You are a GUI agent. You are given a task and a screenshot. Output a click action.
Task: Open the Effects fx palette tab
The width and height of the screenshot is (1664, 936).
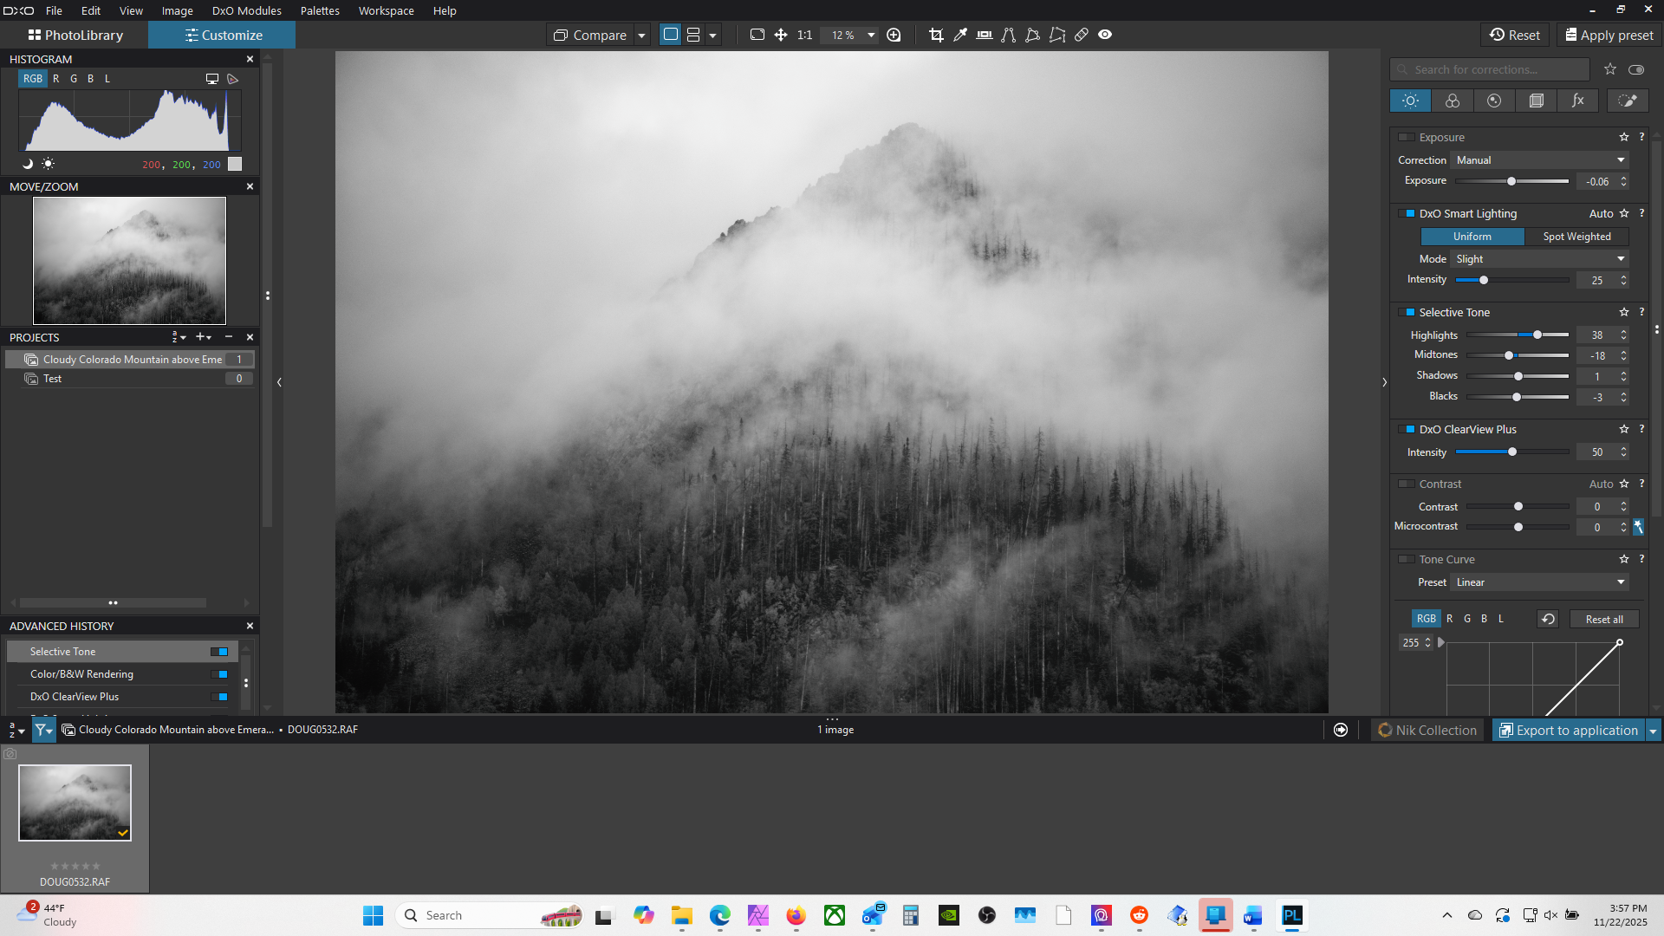[x=1578, y=101]
